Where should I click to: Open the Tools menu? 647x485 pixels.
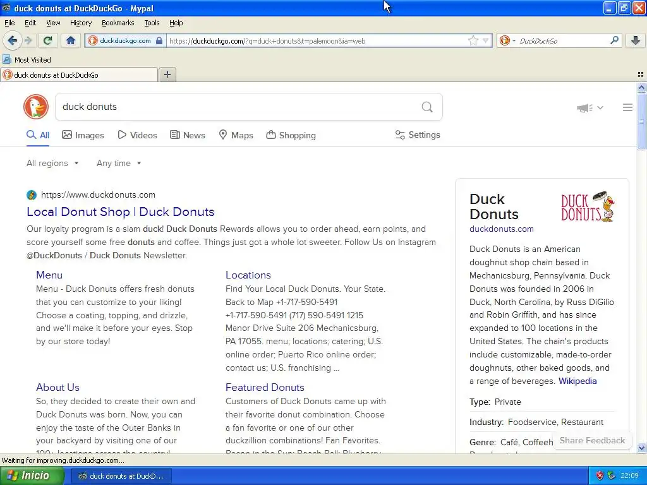tap(152, 23)
